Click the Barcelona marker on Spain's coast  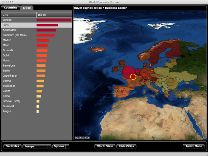(x=133, y=90)
